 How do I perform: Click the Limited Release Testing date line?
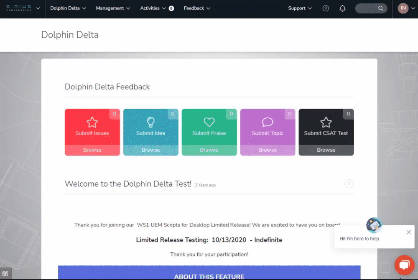209,240
